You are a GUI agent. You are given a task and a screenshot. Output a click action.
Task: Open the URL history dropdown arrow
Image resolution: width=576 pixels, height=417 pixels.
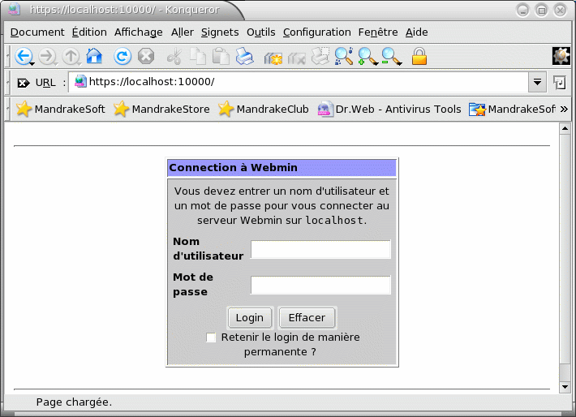[x=537, y=82]
